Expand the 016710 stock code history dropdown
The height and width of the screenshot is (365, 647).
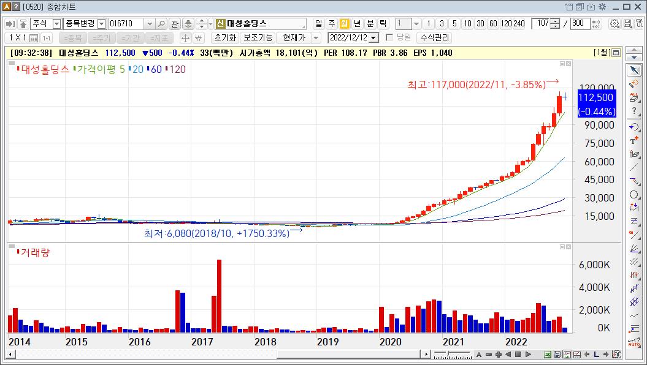click(x=150, y=24)
